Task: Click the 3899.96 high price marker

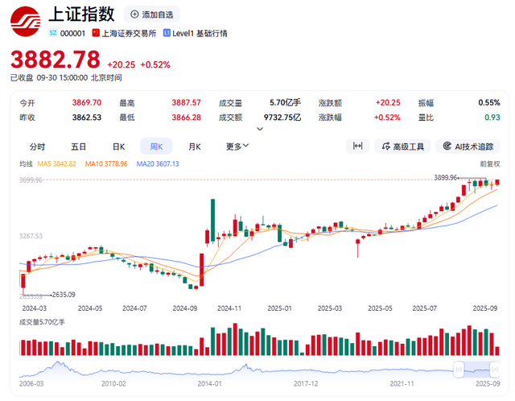Action: point(445,177)
